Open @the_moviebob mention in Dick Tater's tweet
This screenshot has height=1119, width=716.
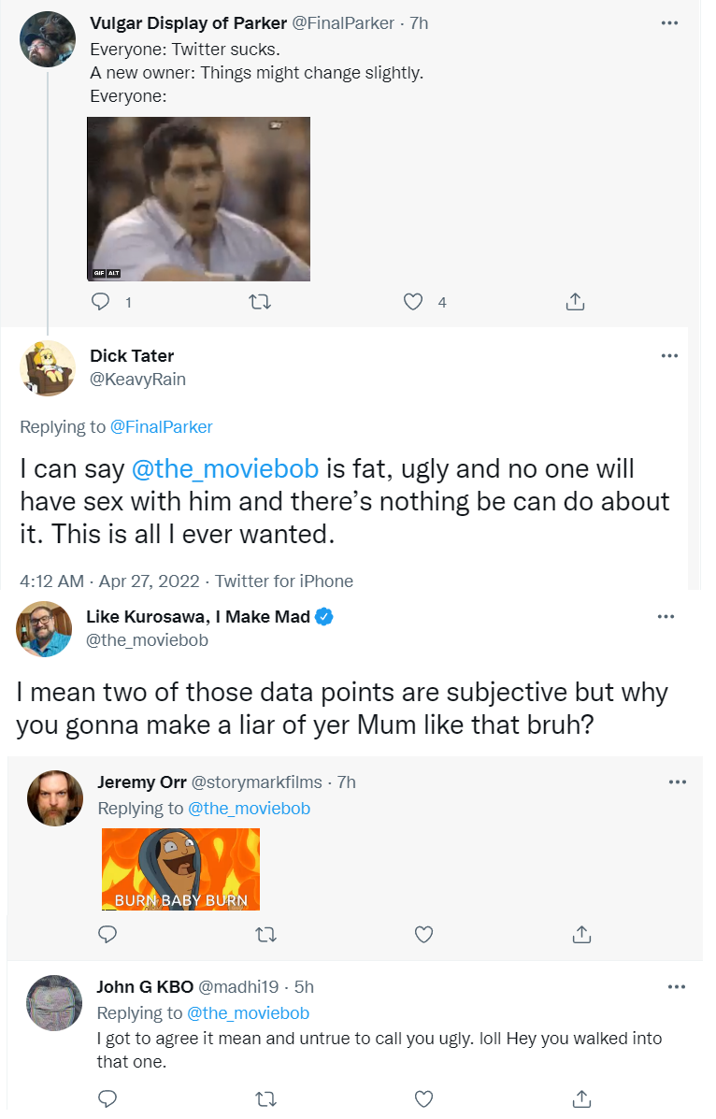[x=225, y=469]
